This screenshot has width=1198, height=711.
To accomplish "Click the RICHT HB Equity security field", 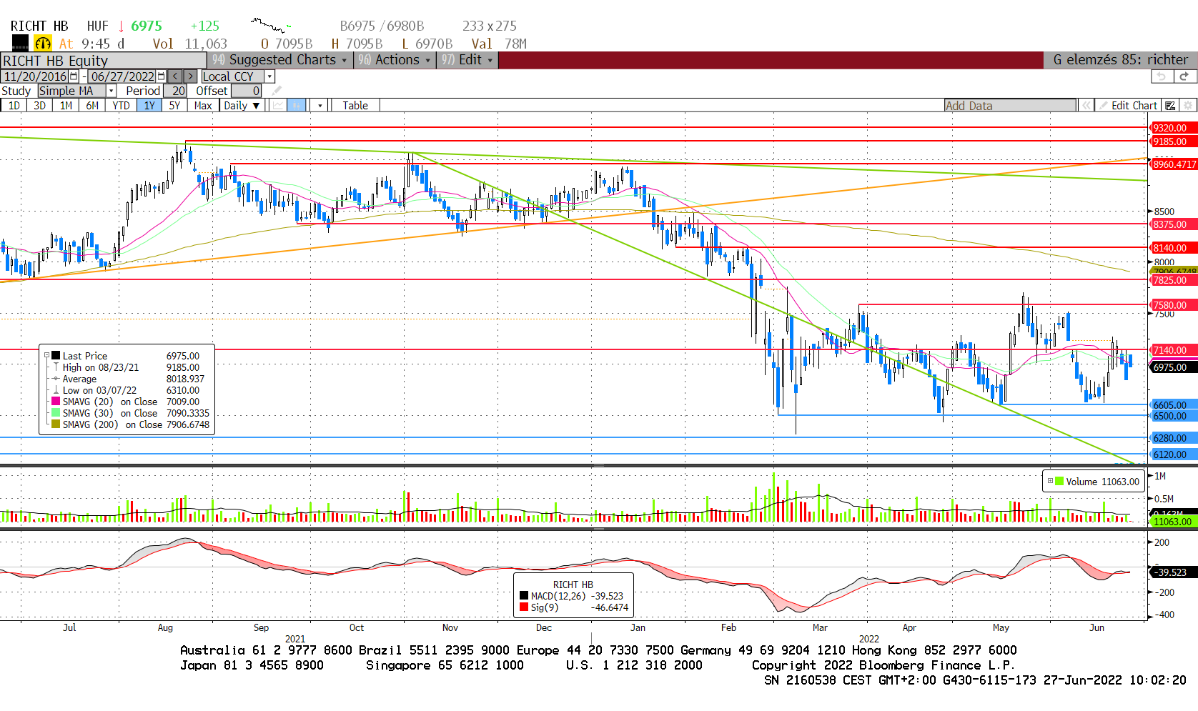I will 104,61.
